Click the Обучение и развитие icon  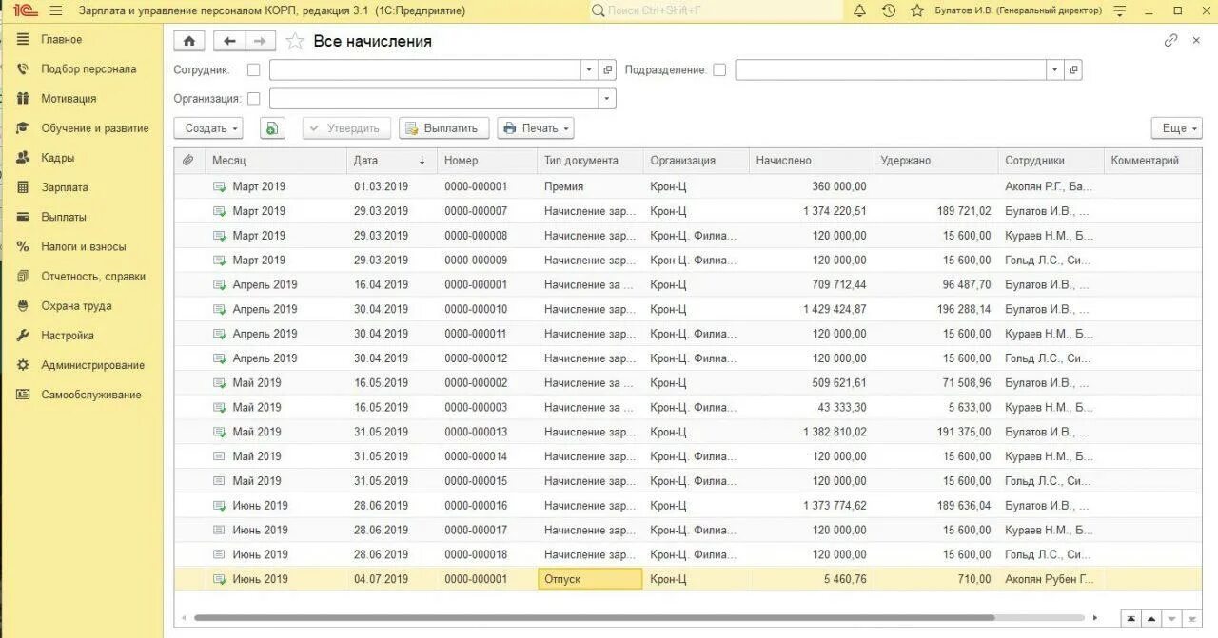coord(23,128)
